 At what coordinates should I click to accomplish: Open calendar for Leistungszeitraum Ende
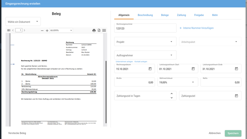[x=236, y=69]
